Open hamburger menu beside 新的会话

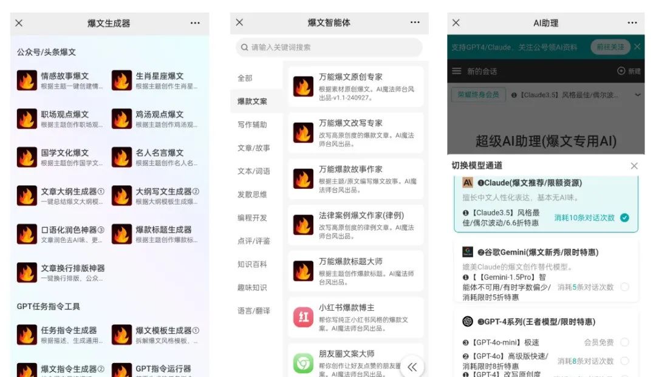pyautogui.click(x=456, y=71)
